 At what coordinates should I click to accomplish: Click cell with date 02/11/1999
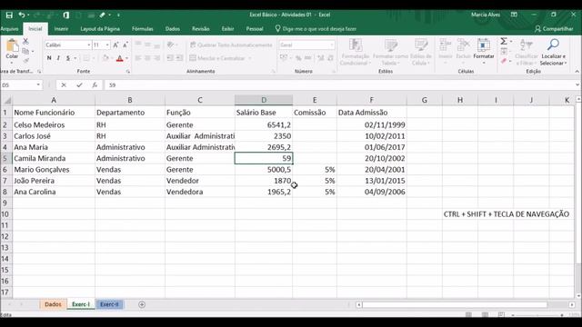372,125
